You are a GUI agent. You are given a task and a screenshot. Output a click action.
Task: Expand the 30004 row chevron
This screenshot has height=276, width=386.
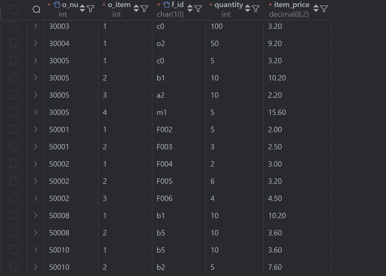point(36,43)
